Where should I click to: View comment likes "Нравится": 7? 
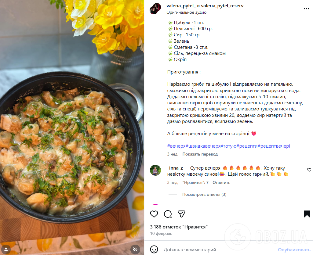(x=195, y=182)
